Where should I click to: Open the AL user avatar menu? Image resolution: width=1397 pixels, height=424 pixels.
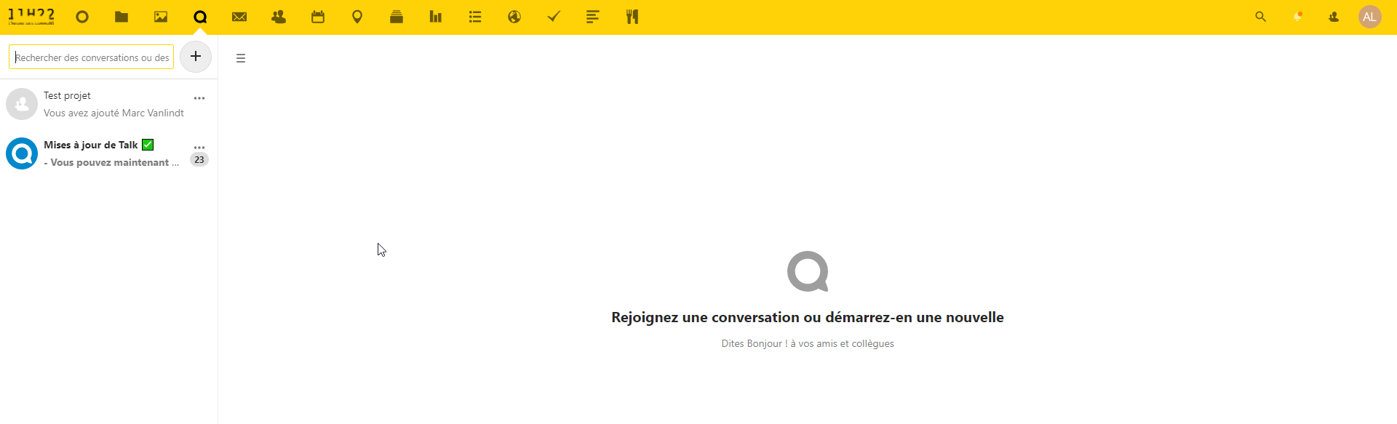pos(1370,17)
